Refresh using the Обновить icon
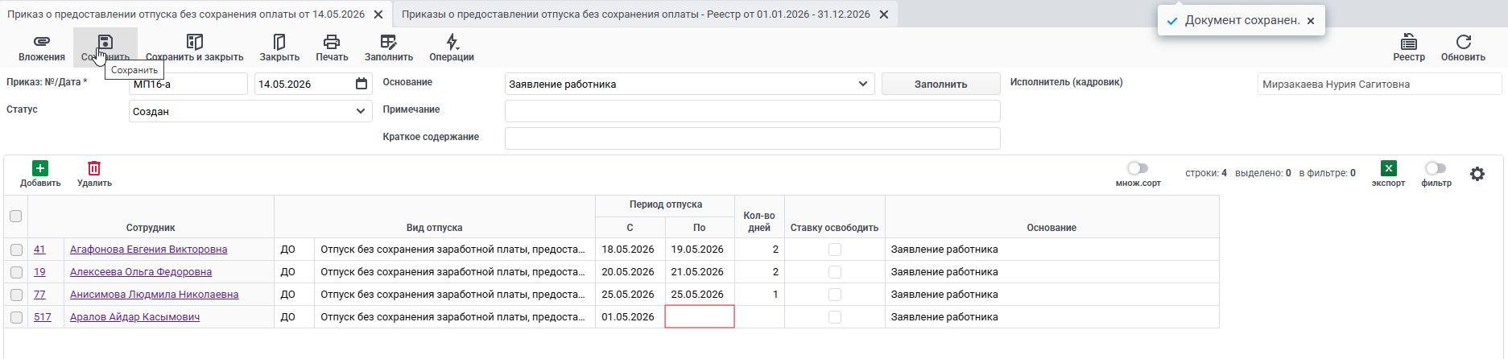Screen dimensions: 1508x359 pyautogui.click(x=1463, y=42)
